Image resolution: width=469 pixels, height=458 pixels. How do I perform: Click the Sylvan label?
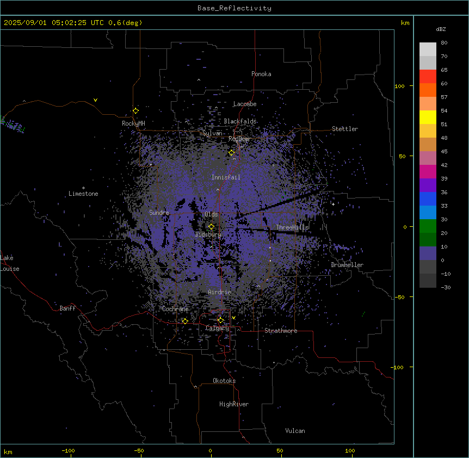(x=212, y=133)
